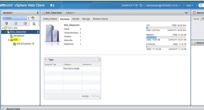Viewport: 204px width, 110px height.
Task: Click the Remove tag link
Action: (96, 96)
